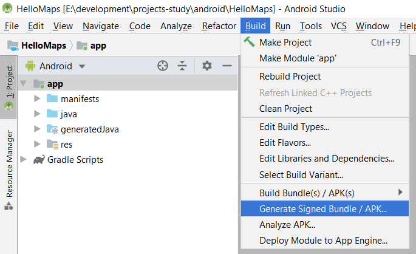
Task: Open the Run menu
Action: pyautogui.click(x=282, y=26)
